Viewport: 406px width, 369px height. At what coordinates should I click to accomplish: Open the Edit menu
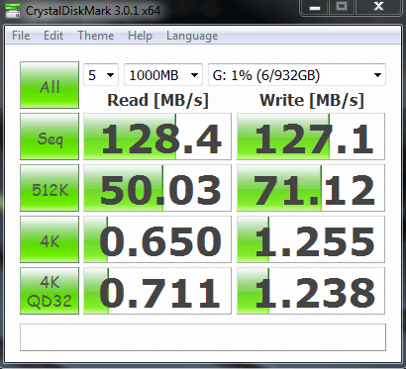coord(53,36)
